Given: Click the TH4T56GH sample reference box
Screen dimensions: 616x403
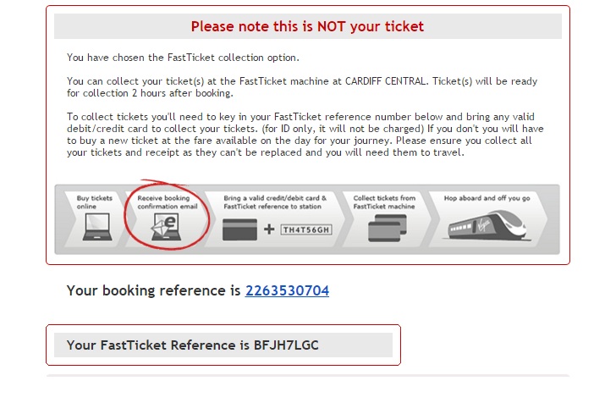Looking at the screenshot, I should pos(306,229).
